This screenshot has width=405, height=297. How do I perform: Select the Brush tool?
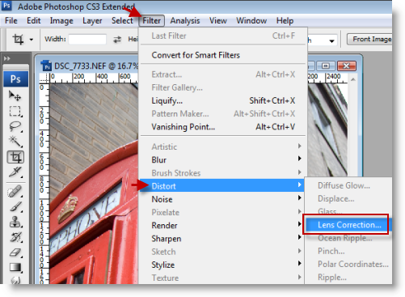(x=15, y=206)
